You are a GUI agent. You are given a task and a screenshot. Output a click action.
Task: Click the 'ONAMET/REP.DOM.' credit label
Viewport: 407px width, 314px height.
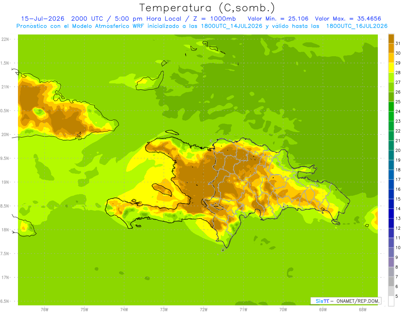pos(358,301)
